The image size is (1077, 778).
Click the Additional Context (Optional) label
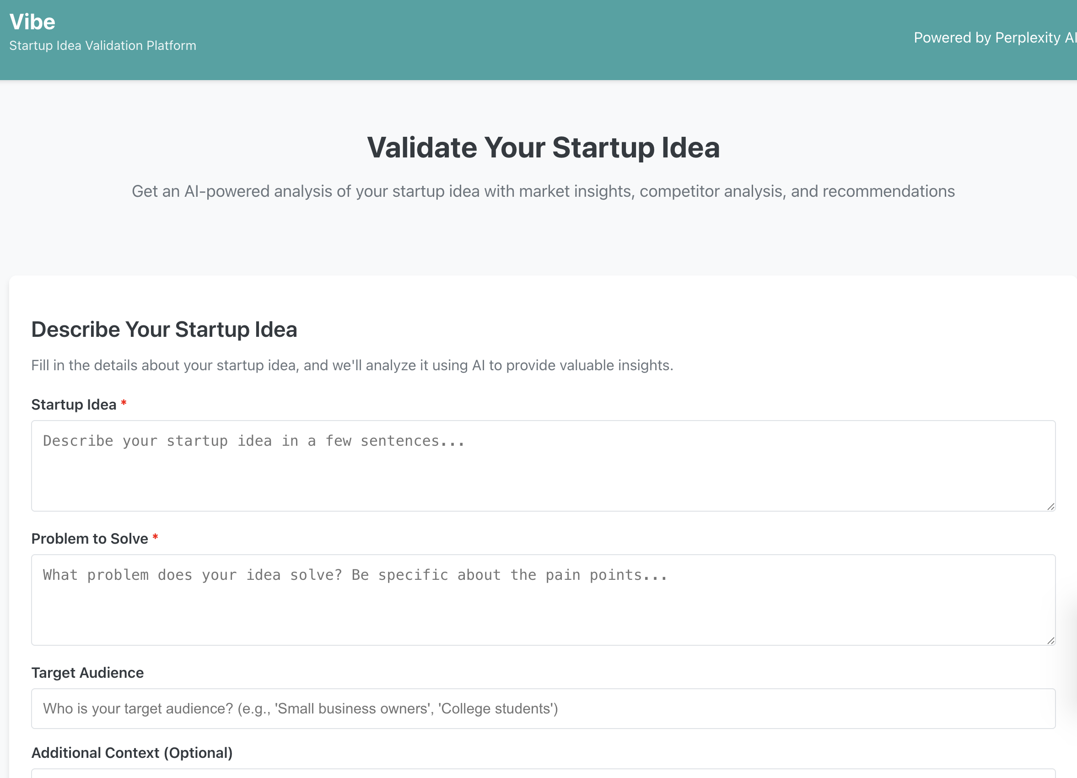(x=132, y=753)
